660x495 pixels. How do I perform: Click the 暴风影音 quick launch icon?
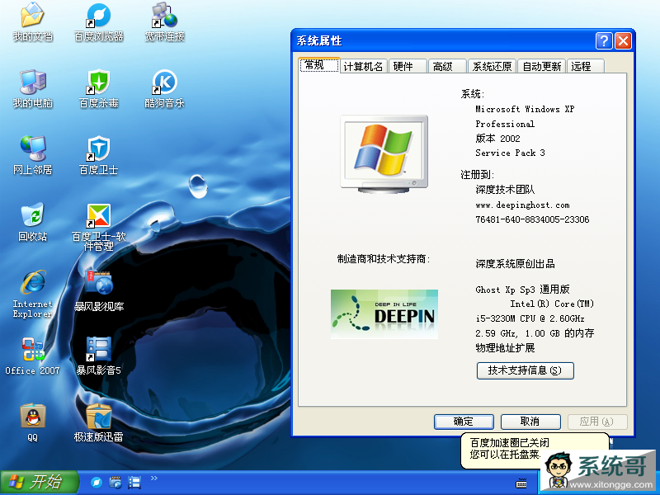[134, 483]
